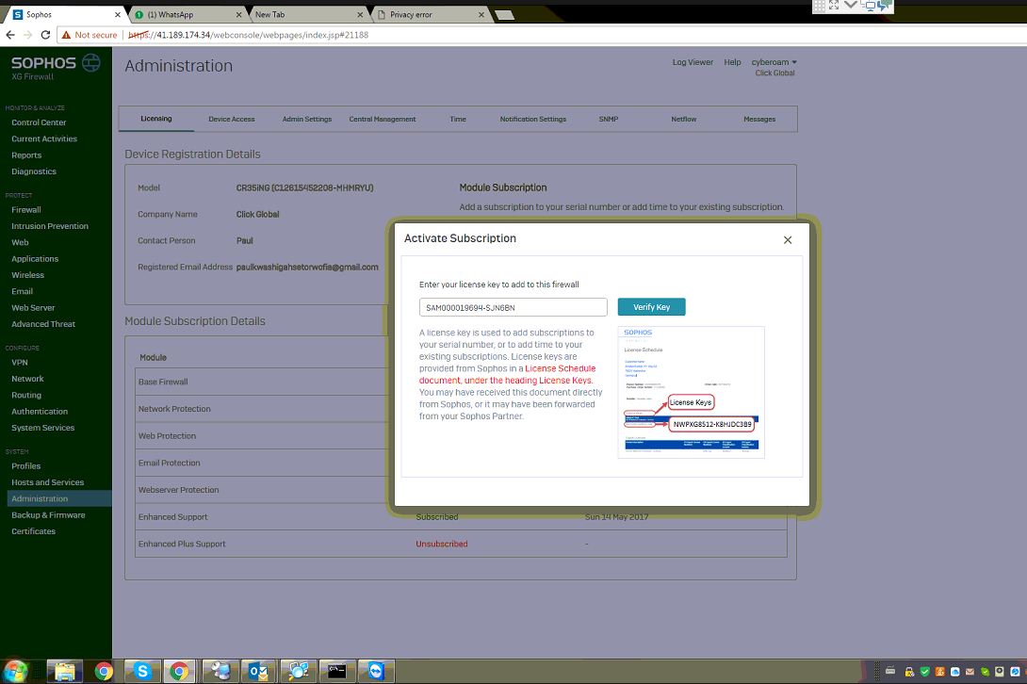The width and height of the screenshot is (1027, 684).
Task: Switch to the SNMP tab
Action: click(x=609, y=120)
